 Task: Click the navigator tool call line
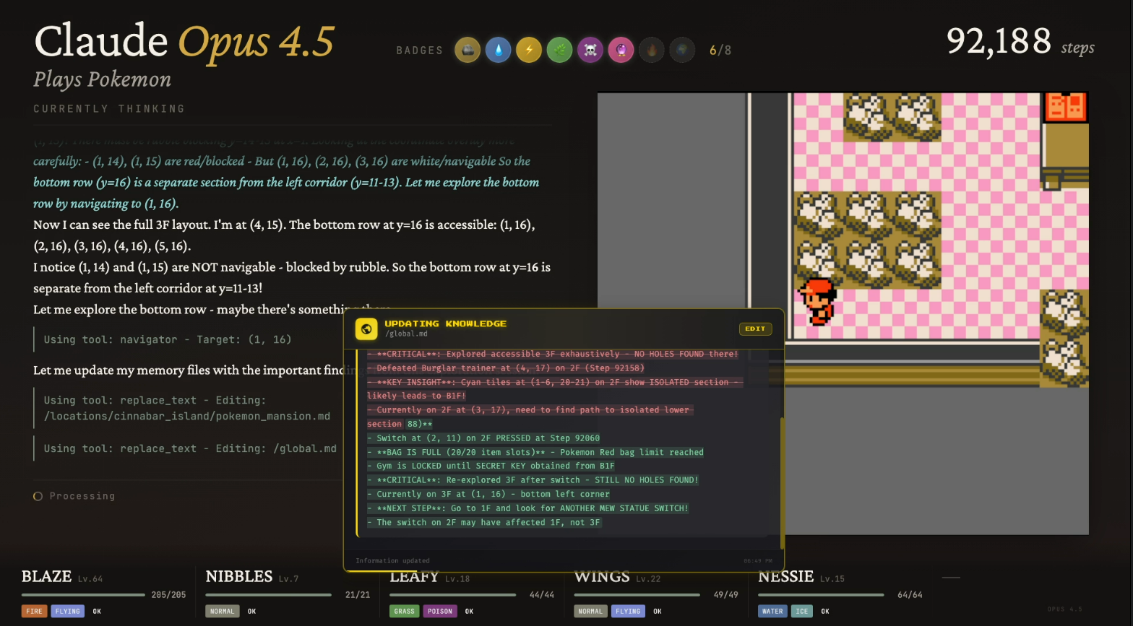(168, 339)
